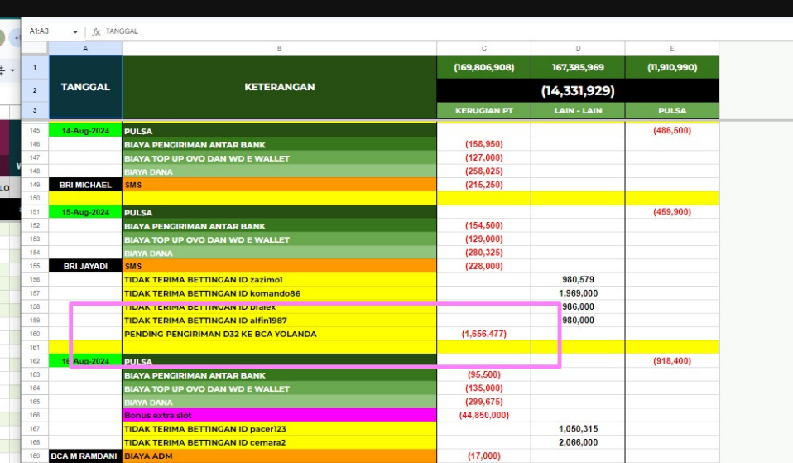Click the 1,969,000 value cell
Image resolution: width=793 pixels, height=463 pixels.
pyautogui.click(x=578, y=293)
